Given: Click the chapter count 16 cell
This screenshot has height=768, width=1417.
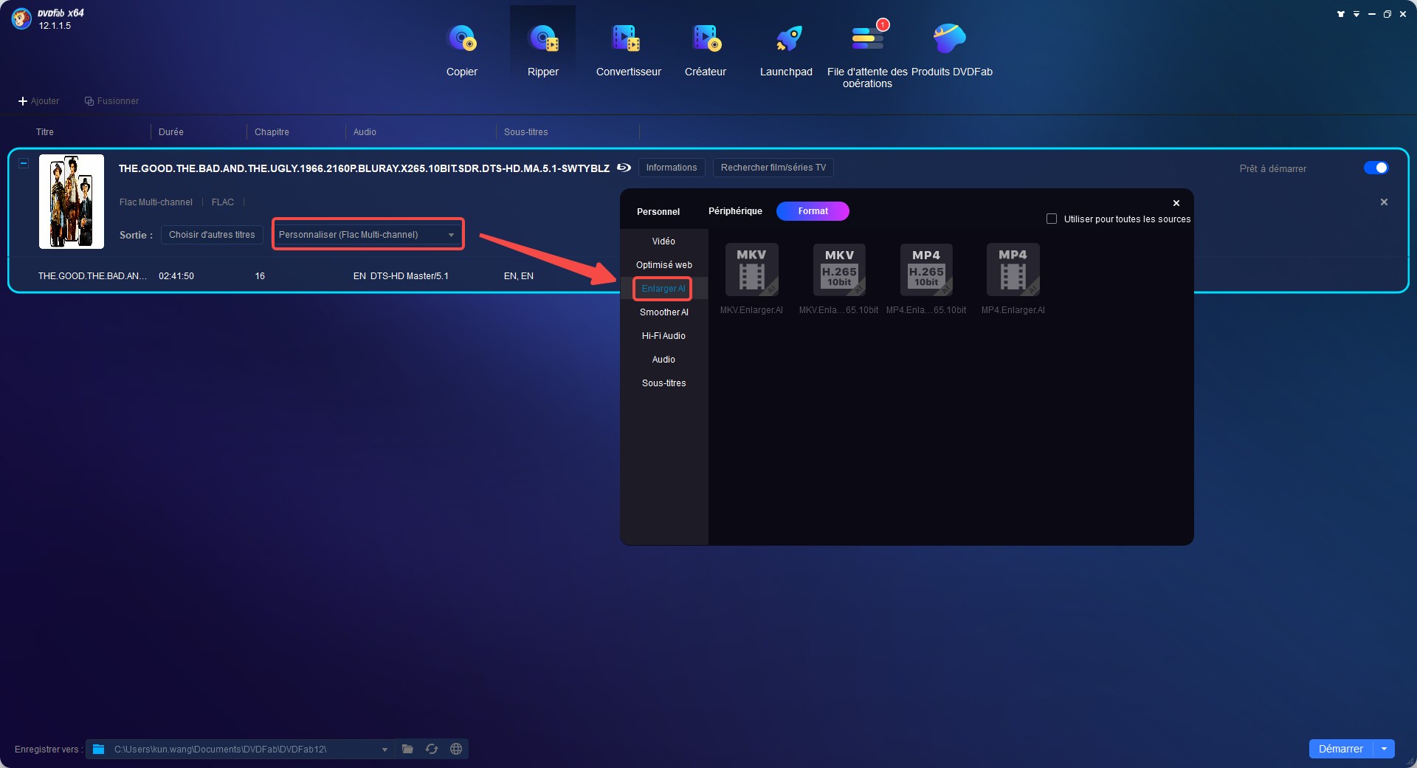Looking at the screenshot, I should click(x=260, y=276).
